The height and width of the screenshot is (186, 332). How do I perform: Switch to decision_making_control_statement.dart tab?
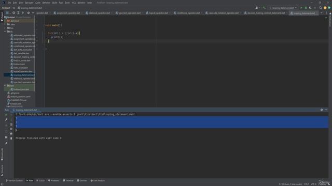tap(266, 13)
